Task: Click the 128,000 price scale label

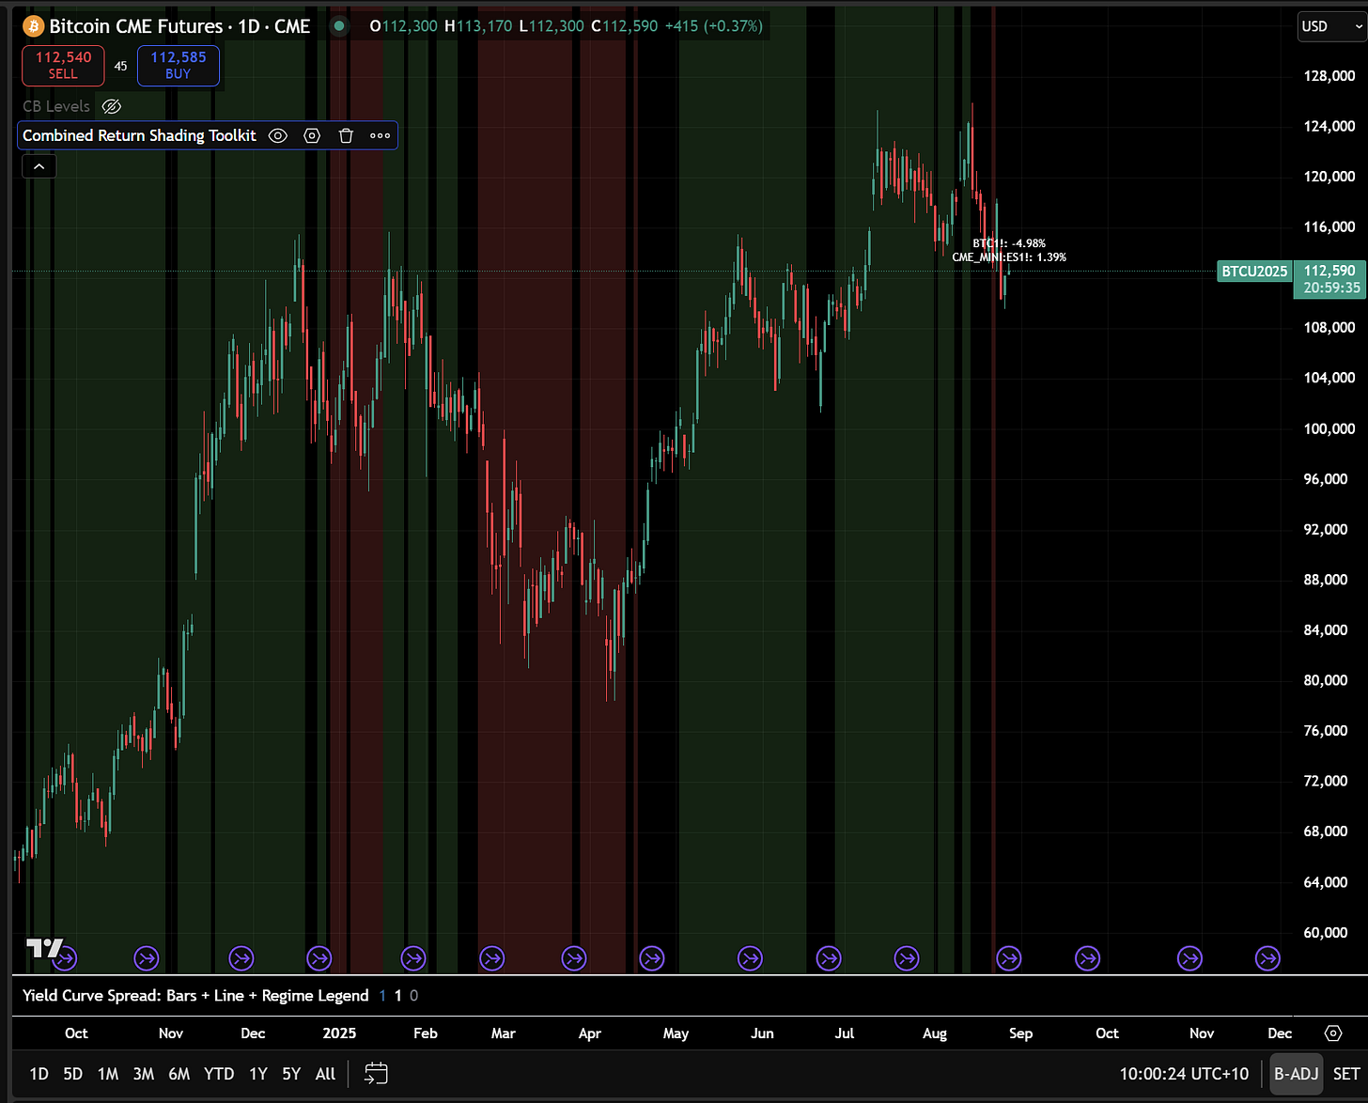Action: (x=1329, y=75)
